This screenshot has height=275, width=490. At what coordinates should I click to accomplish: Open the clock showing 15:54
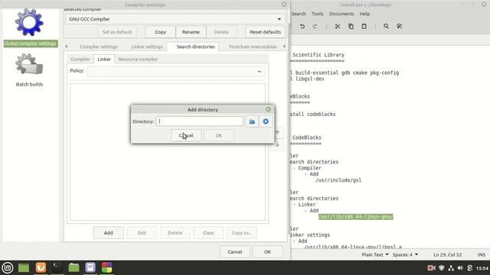pyautogui.click(x=482, y=268)
